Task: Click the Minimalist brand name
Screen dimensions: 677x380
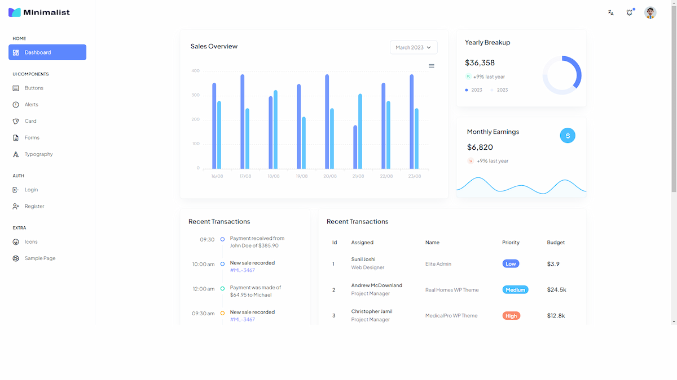Action: 47,12
